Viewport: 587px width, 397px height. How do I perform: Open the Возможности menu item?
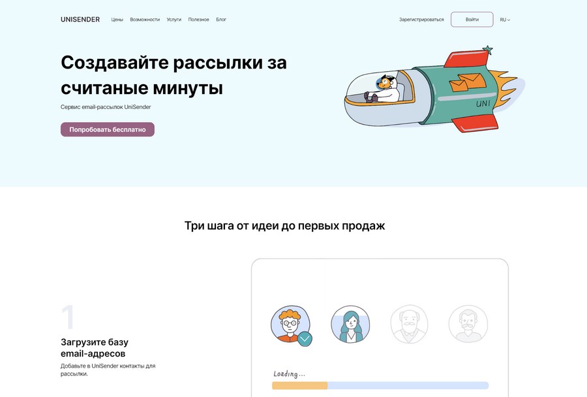click(x=145, y=20)
